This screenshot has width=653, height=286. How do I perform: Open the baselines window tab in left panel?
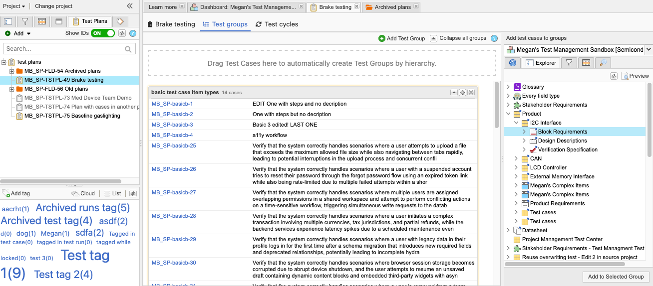pos(59,21)
